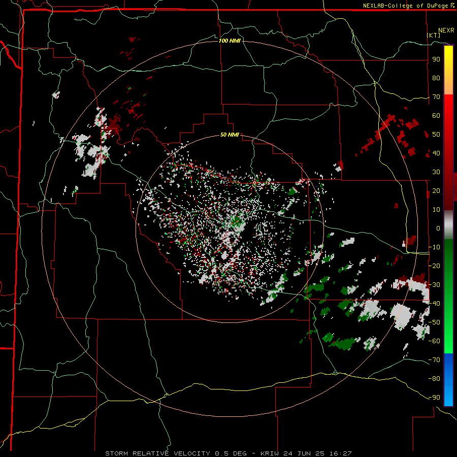Click the -80 knot scale label
Viewport: 457px width, 457px height.
(435, 379)
